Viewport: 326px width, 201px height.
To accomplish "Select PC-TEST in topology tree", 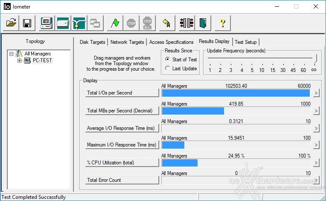I will point(42,60).
